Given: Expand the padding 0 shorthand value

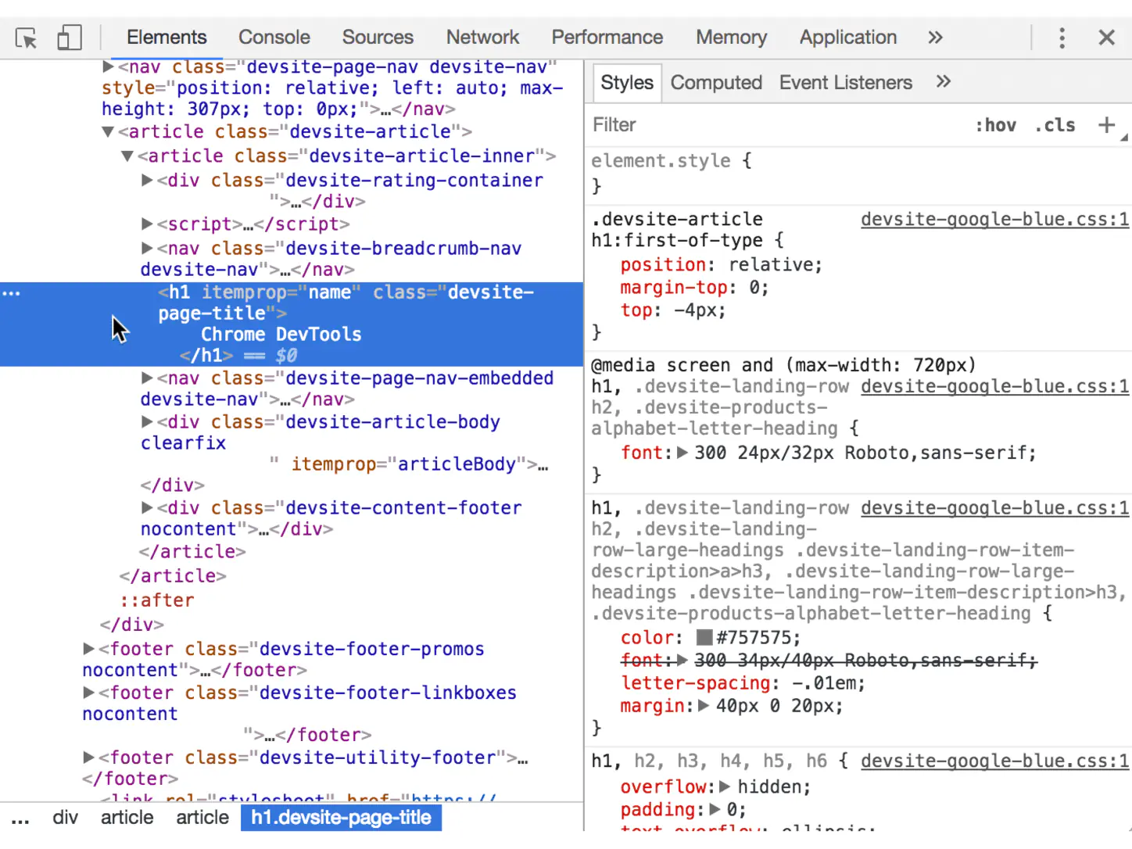Looking at the screenshot, I should point(715,809).
